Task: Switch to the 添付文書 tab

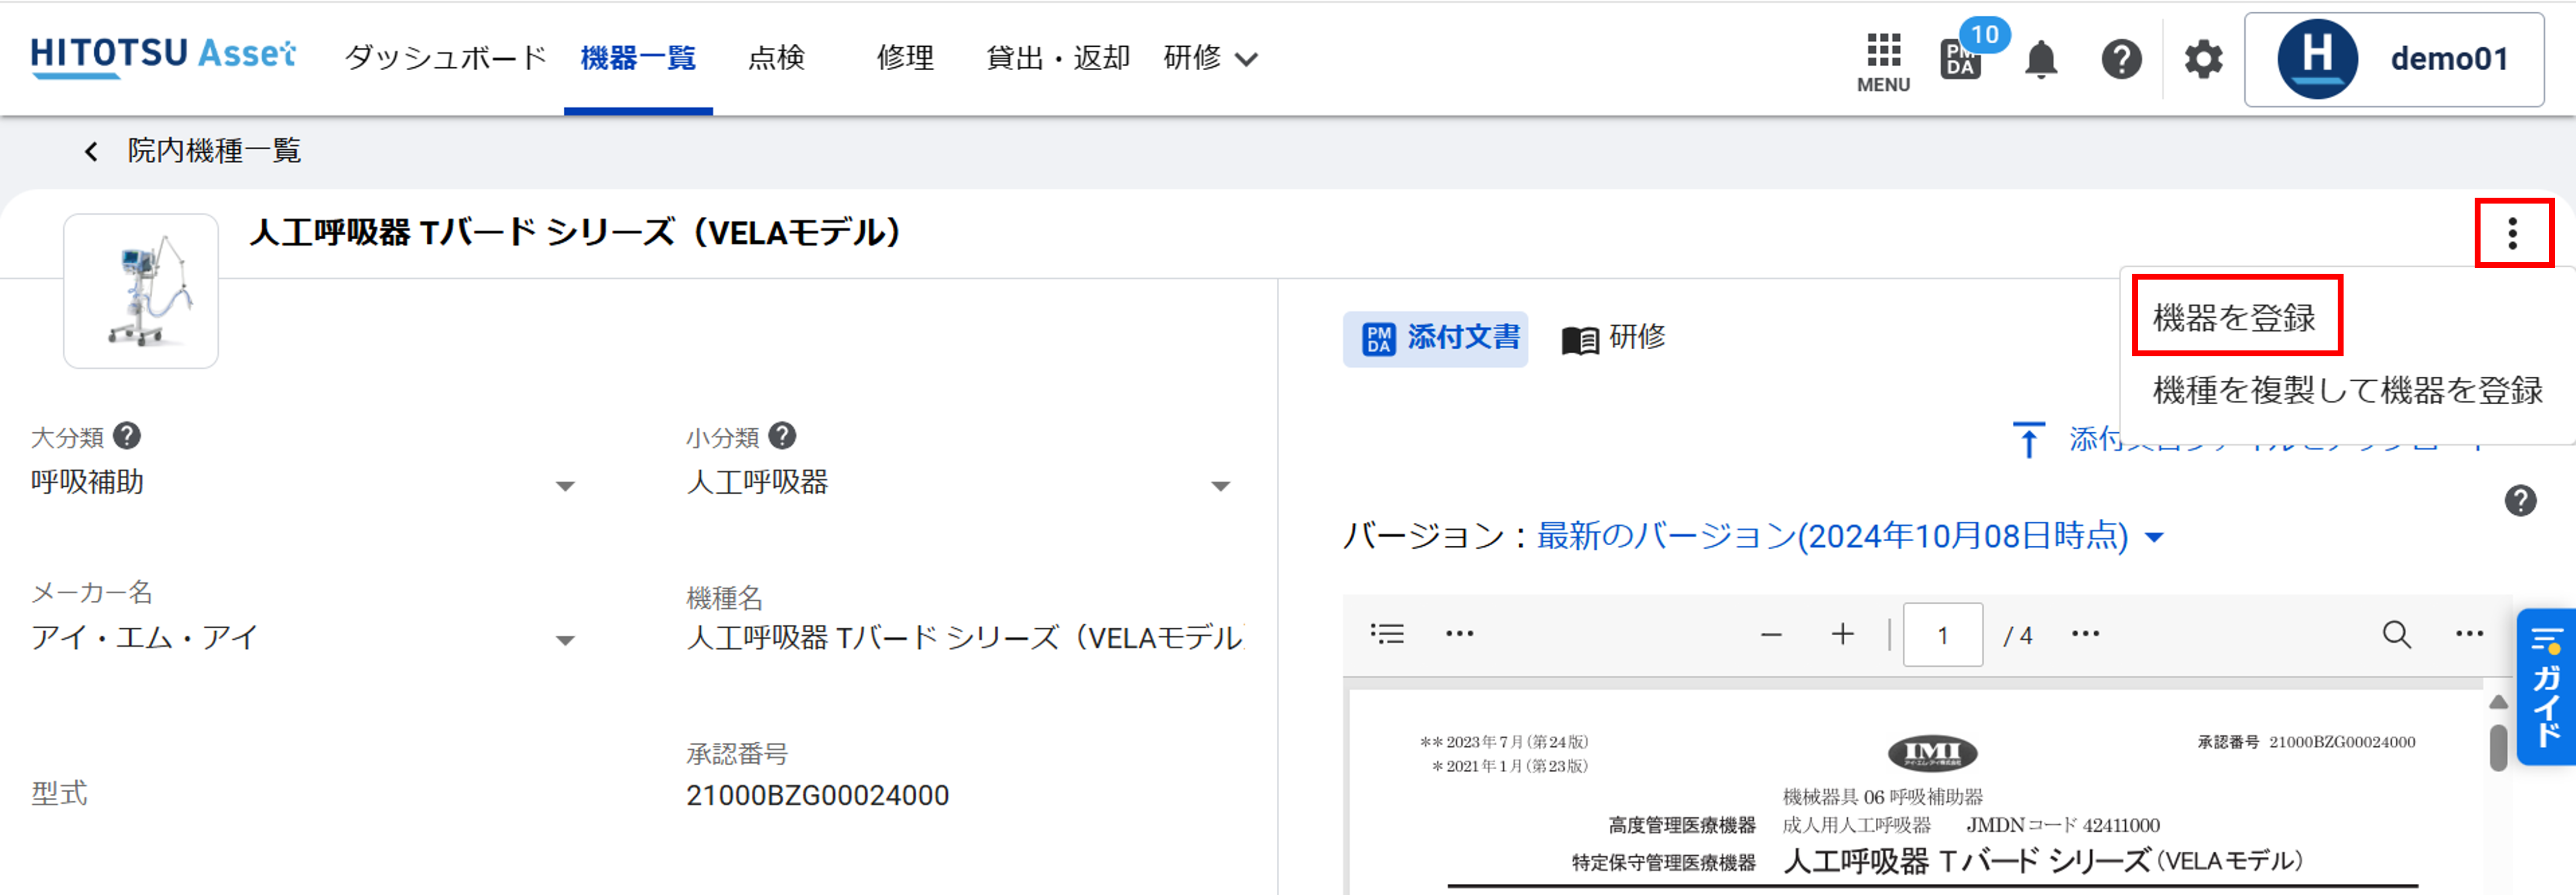Action: [1435, 339]
